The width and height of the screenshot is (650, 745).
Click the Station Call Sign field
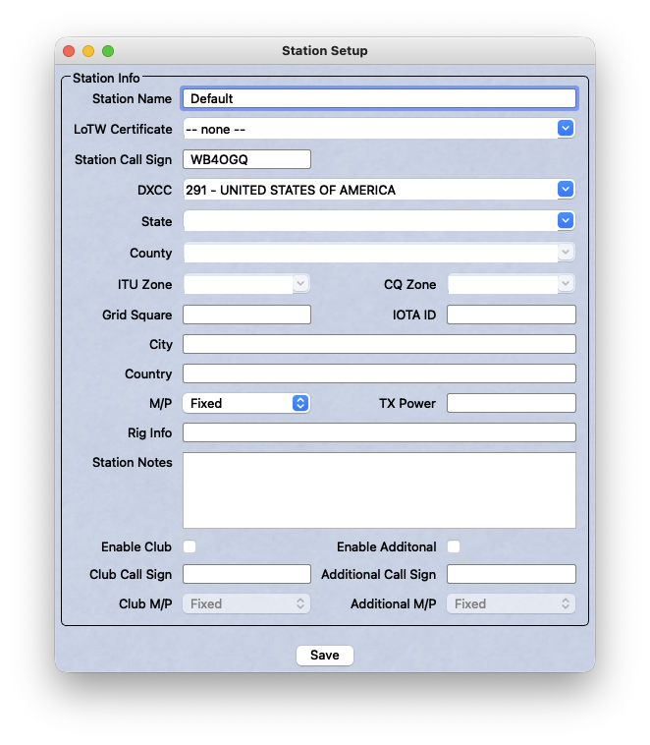pyautogui.click(x=246, y=159)
